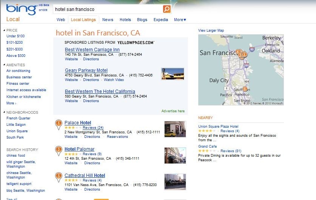Collapse the AMENITIES filter section

pyautogui.click(x=4, y=65)
